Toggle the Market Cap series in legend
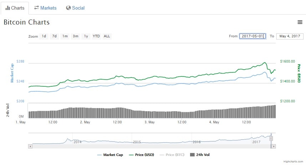 110,155
